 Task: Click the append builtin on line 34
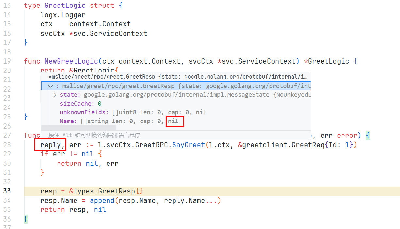tap(102, 200)
